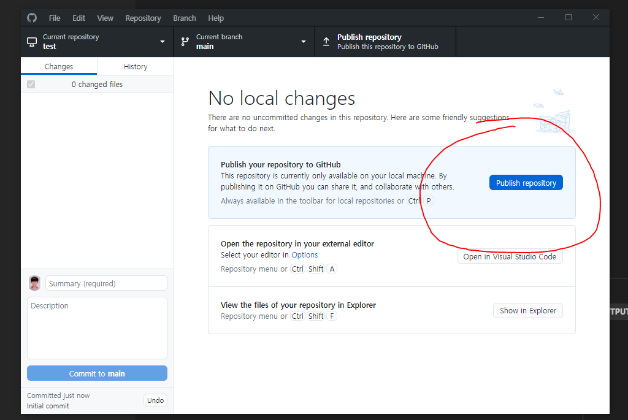This screenshot has width=628, height=420.
Task: Click the 'Committed just now' status text
Action: (x=58, y=395)
